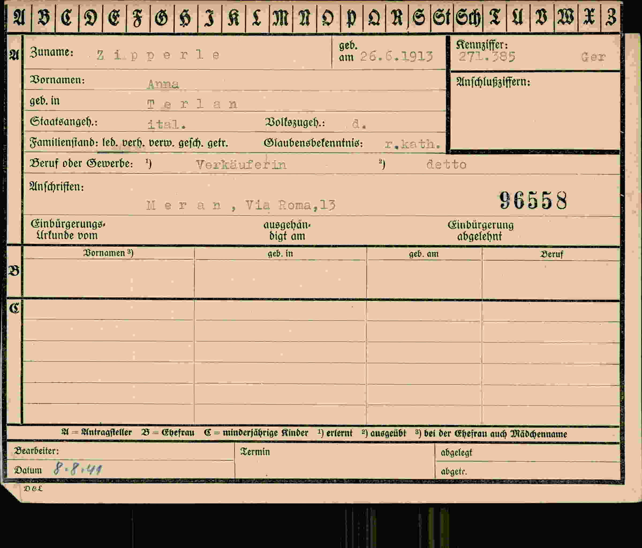Screen dimensions: 642x548
Task: Click the 'Beruf' table column header
Action: (552, 254)
